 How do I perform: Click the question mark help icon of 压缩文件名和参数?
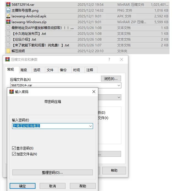point(109,59)
